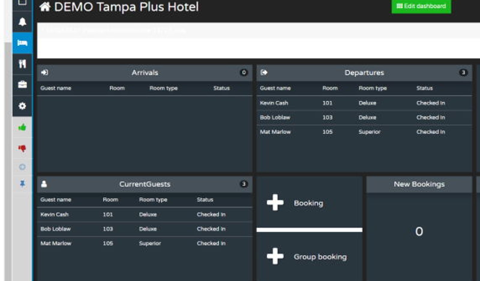Open Mat Marlow in CurrentGuests list

[x=55, y=243]
